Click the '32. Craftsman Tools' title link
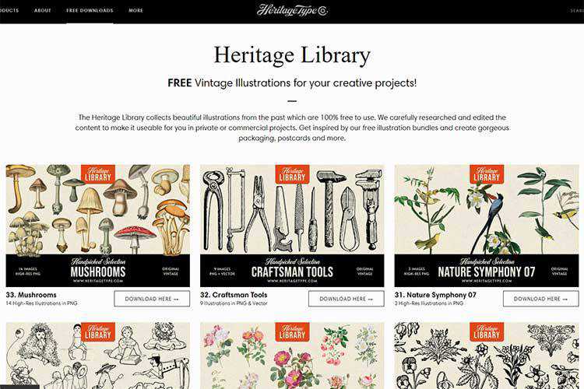Viewport: 584px width, 389px height. pyautogui.click(x=234, y=295)
